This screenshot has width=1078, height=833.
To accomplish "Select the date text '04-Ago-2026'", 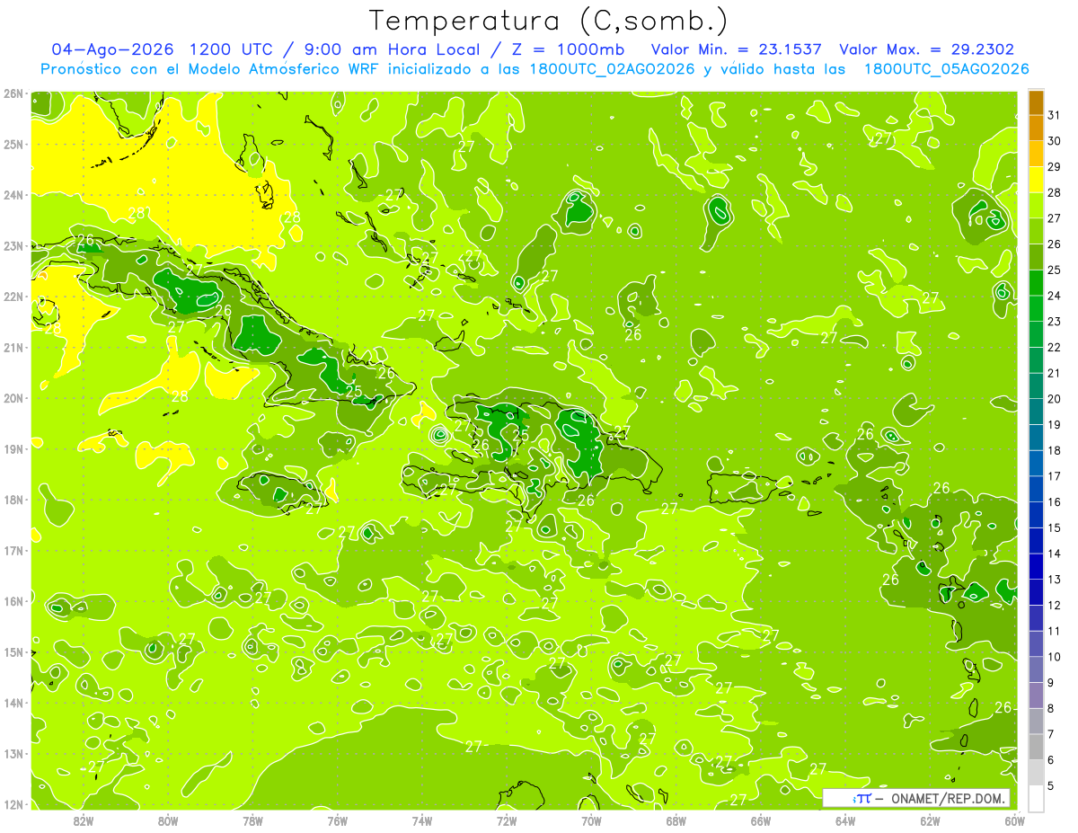I will point(112,49).
